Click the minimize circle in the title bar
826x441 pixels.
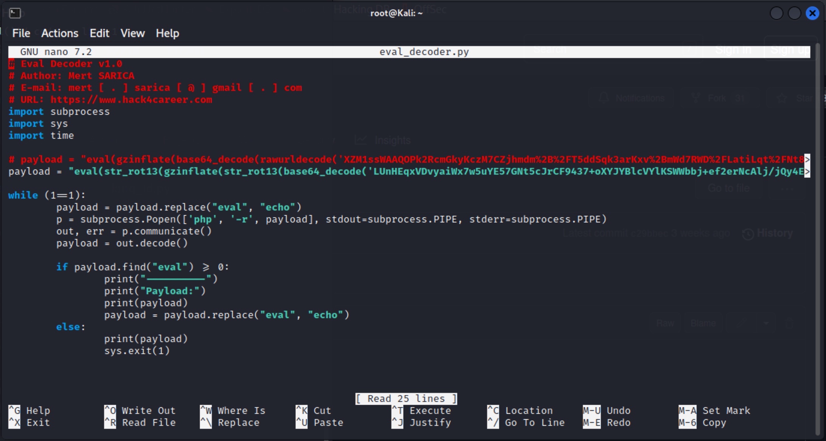pyautogui.click(x=776, y=13)
